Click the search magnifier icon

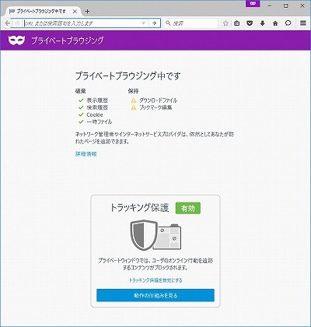point(168,23)
